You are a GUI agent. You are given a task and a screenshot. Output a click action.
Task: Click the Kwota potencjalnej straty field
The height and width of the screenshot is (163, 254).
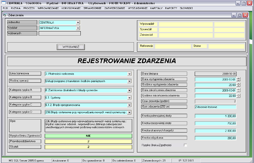[215, 116]
